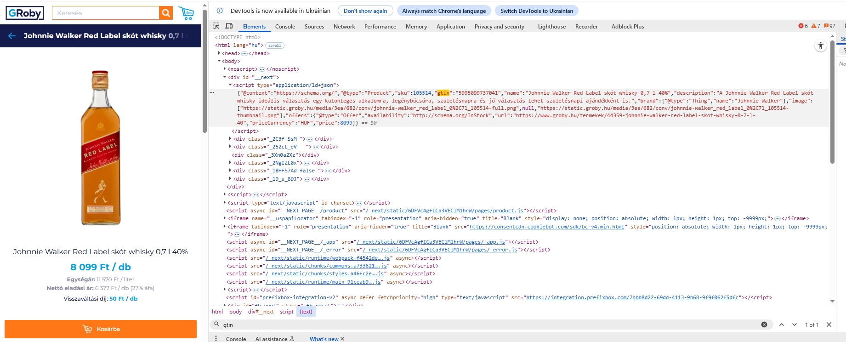846x342 pixels.
Task: Open the shopping cart icon
Action: point(186,13)
